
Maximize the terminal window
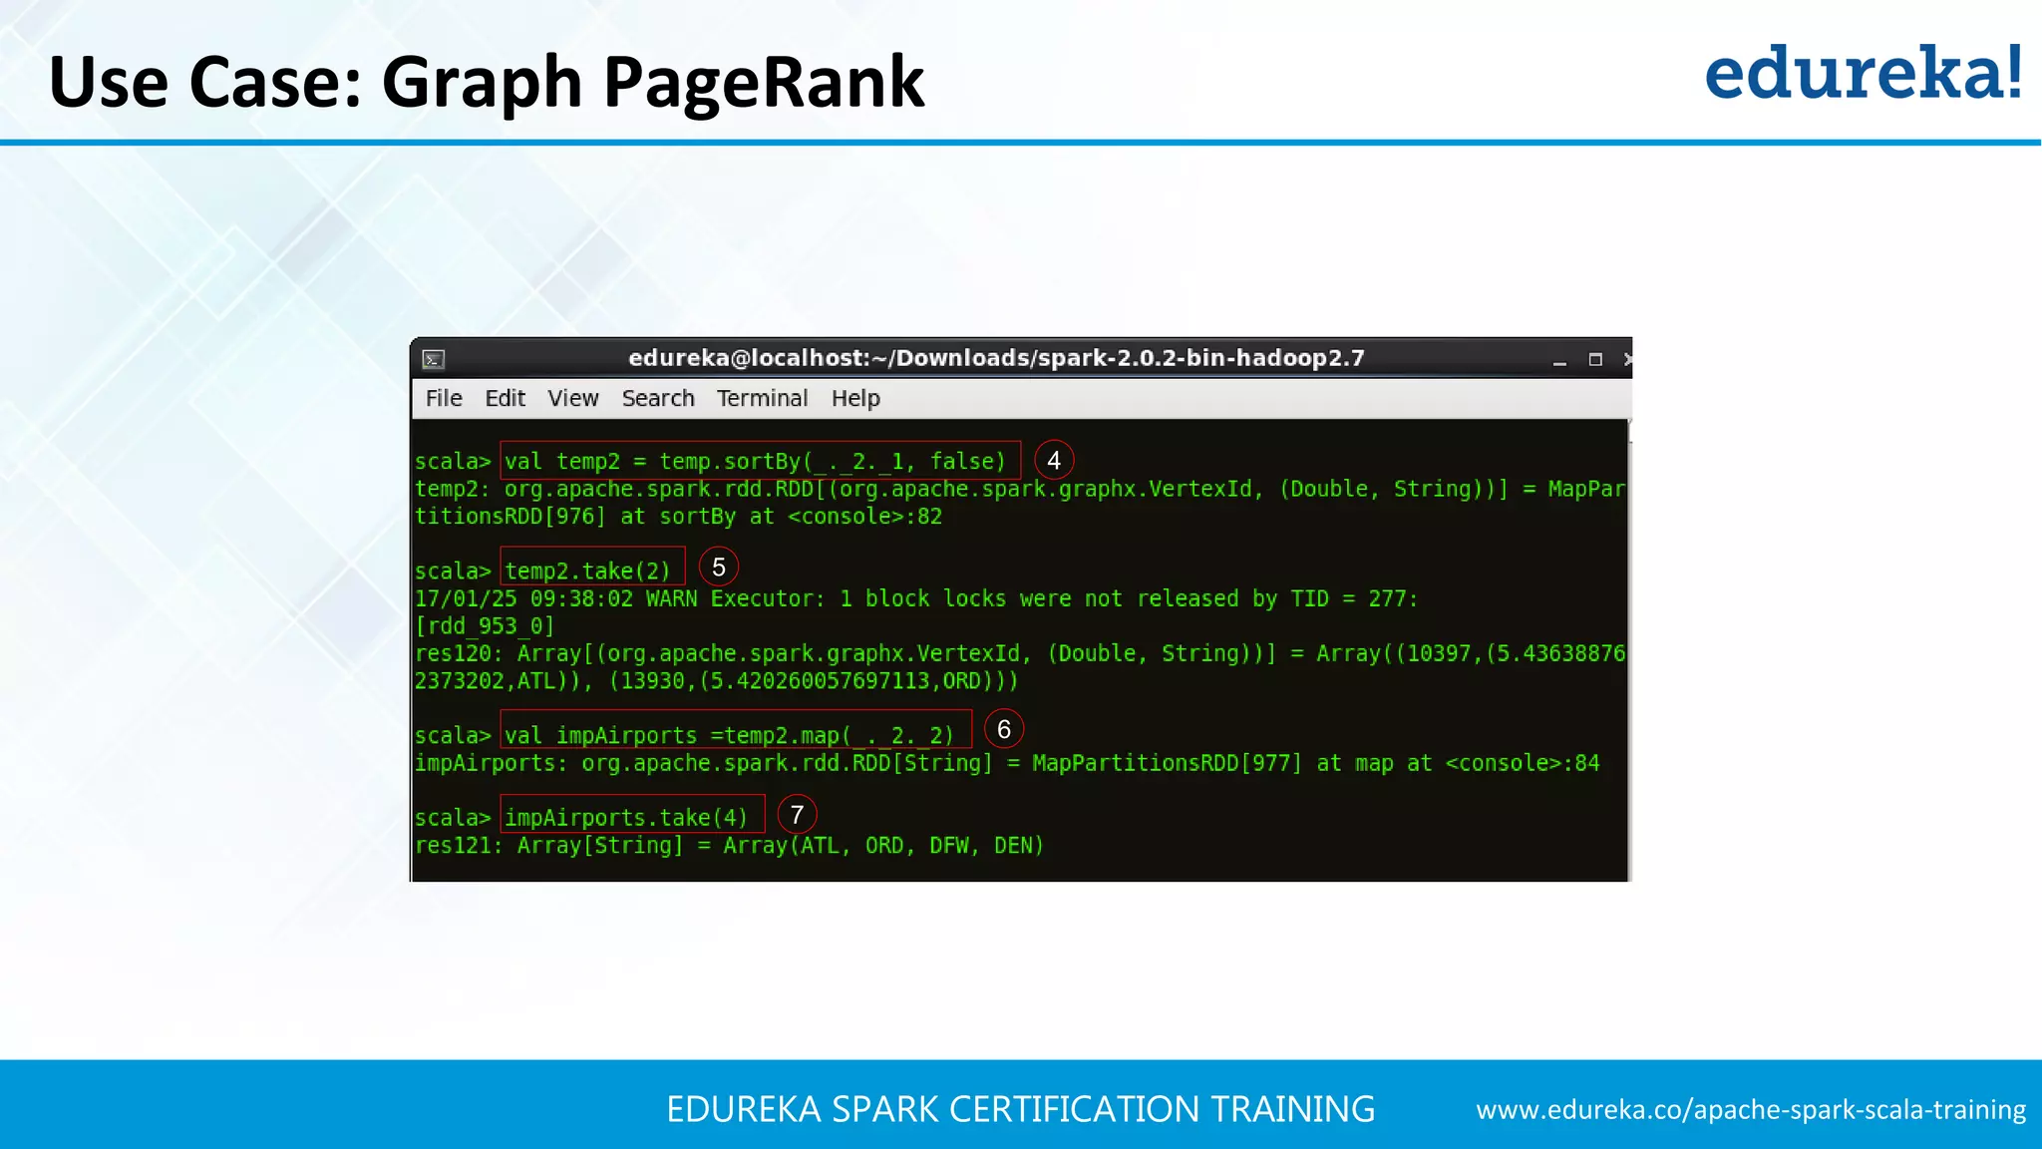[x=1595, y=359]
